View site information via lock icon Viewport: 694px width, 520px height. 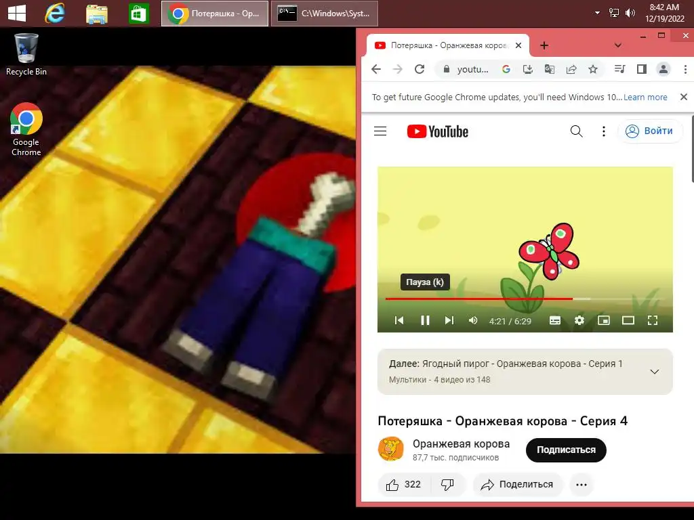pos(446,69)
